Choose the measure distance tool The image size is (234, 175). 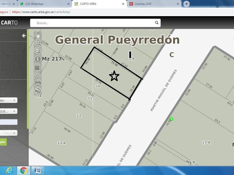(x=38, y=75)
